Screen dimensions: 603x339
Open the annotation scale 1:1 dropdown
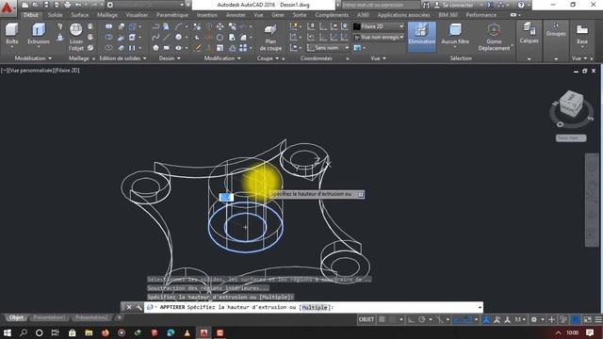[520, 319]
